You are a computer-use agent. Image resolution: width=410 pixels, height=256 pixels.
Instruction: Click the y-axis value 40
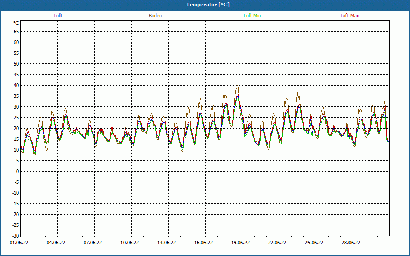pyautogui.click(x=16, y=86)
